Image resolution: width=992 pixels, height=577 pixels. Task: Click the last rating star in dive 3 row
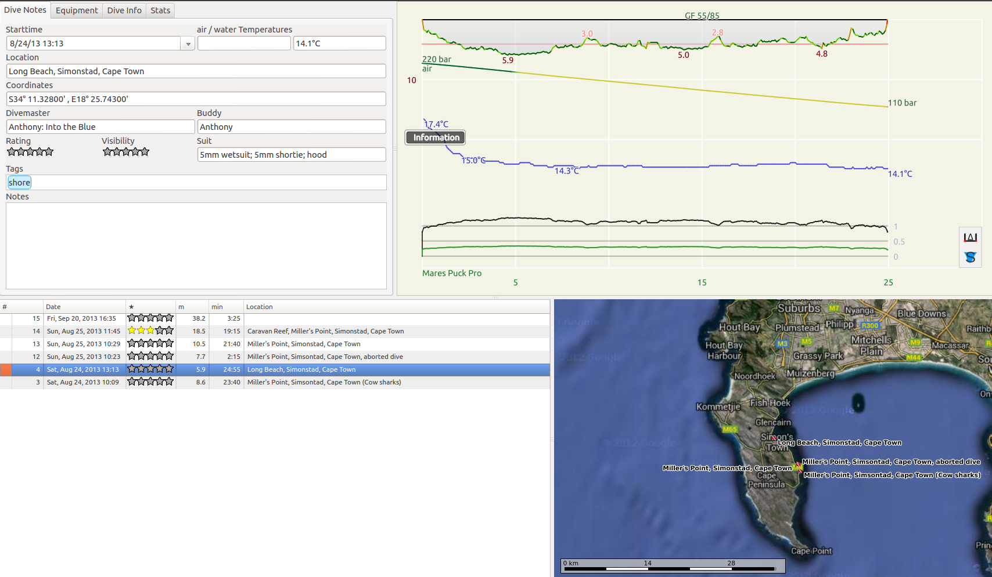[x=169, y=382]
